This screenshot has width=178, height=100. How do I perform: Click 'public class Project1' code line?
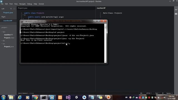click(34, 13)
